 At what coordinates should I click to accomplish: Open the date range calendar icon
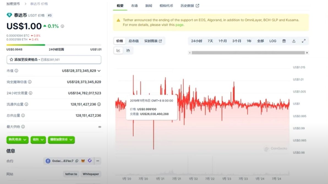point(284,41)
